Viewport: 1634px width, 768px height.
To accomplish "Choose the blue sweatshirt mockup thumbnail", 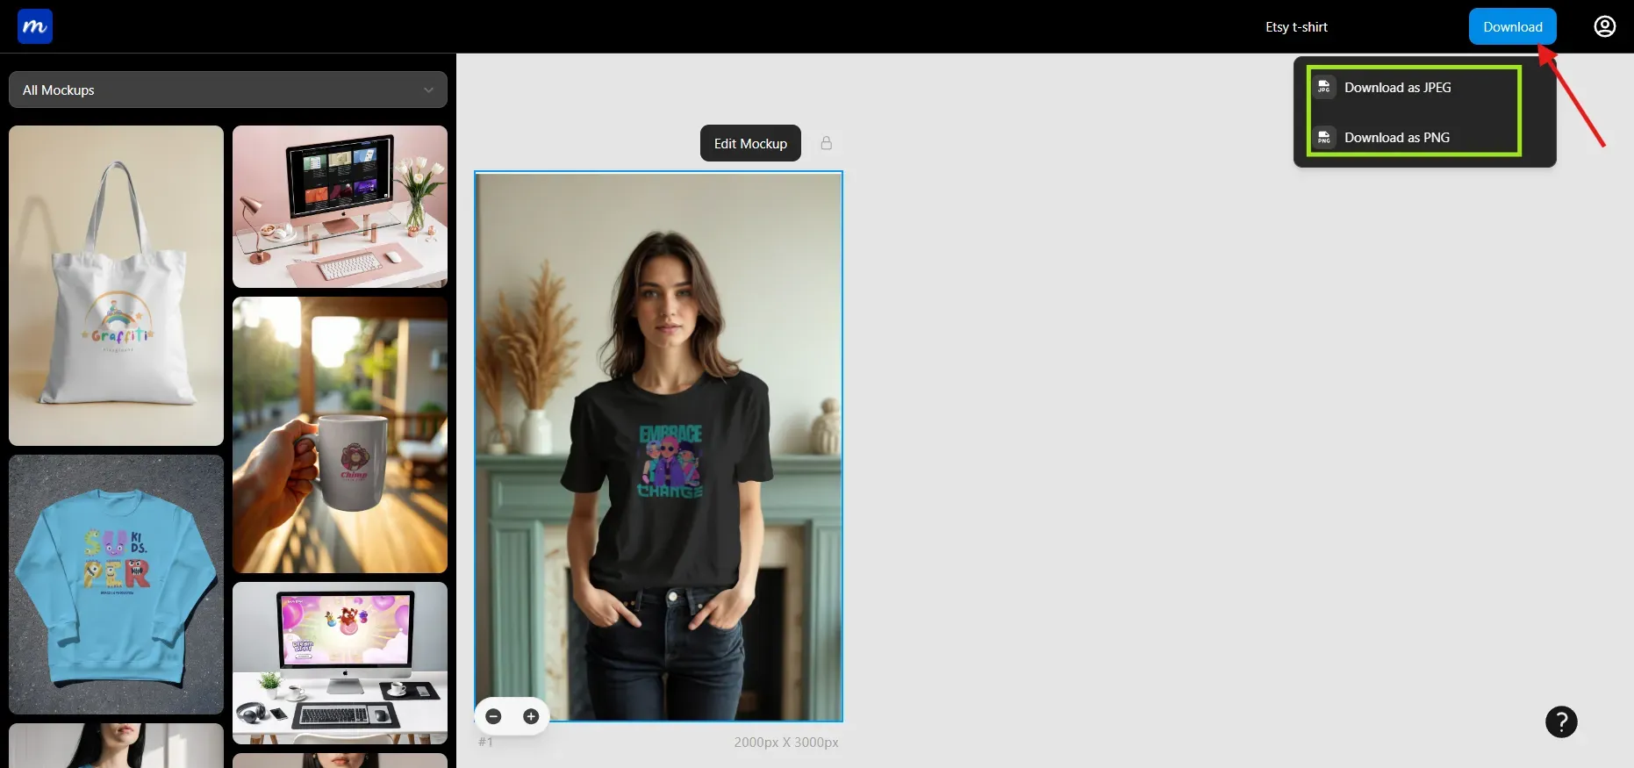I will (x=116, y=584).
